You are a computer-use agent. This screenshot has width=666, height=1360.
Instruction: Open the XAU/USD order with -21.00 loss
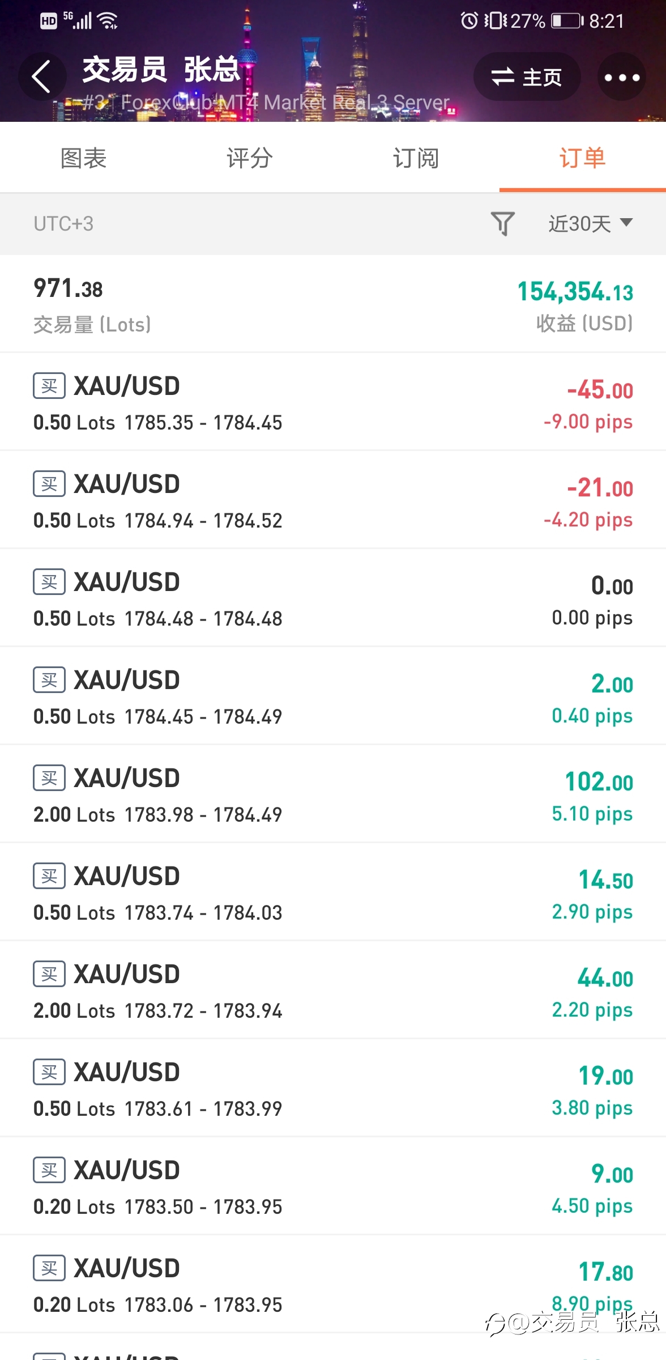333,500
